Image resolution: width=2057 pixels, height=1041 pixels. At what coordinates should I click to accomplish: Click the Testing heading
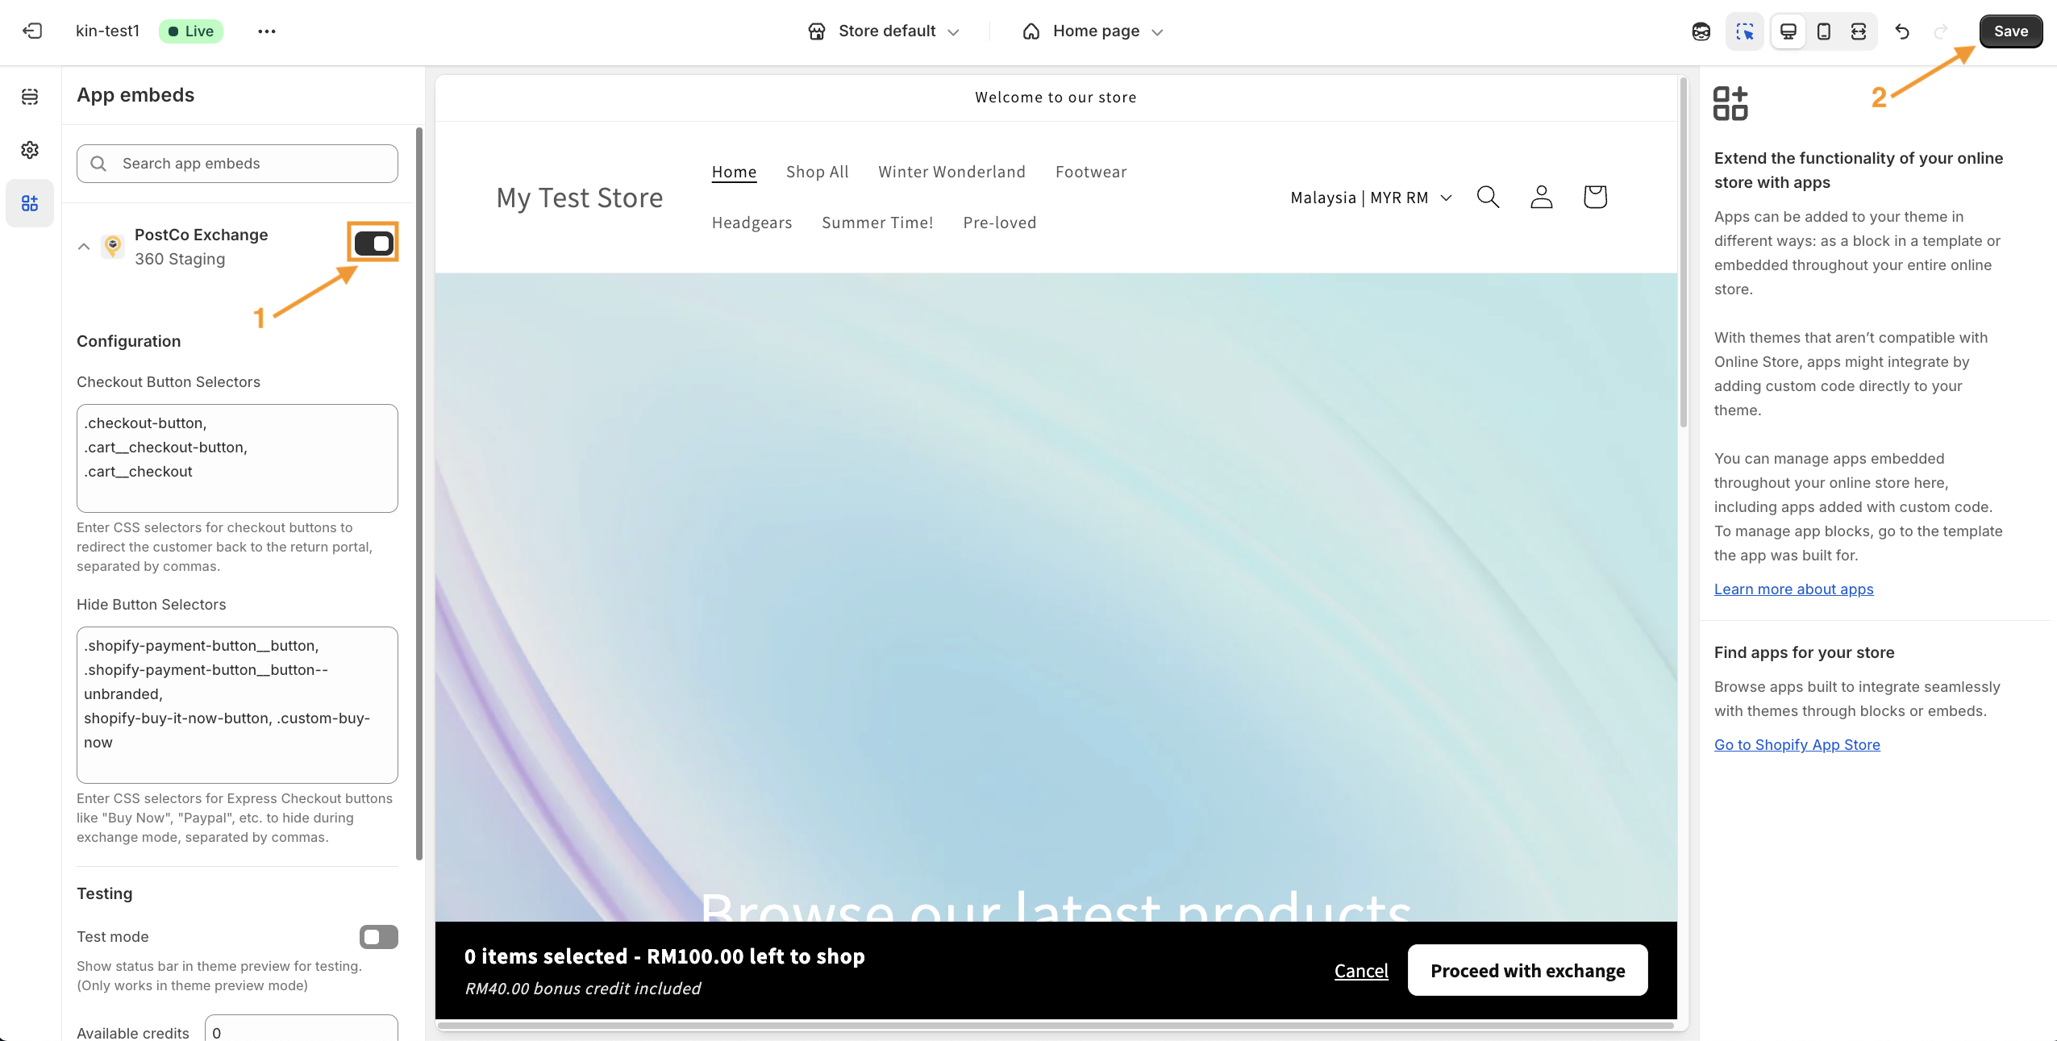(105, 893)
